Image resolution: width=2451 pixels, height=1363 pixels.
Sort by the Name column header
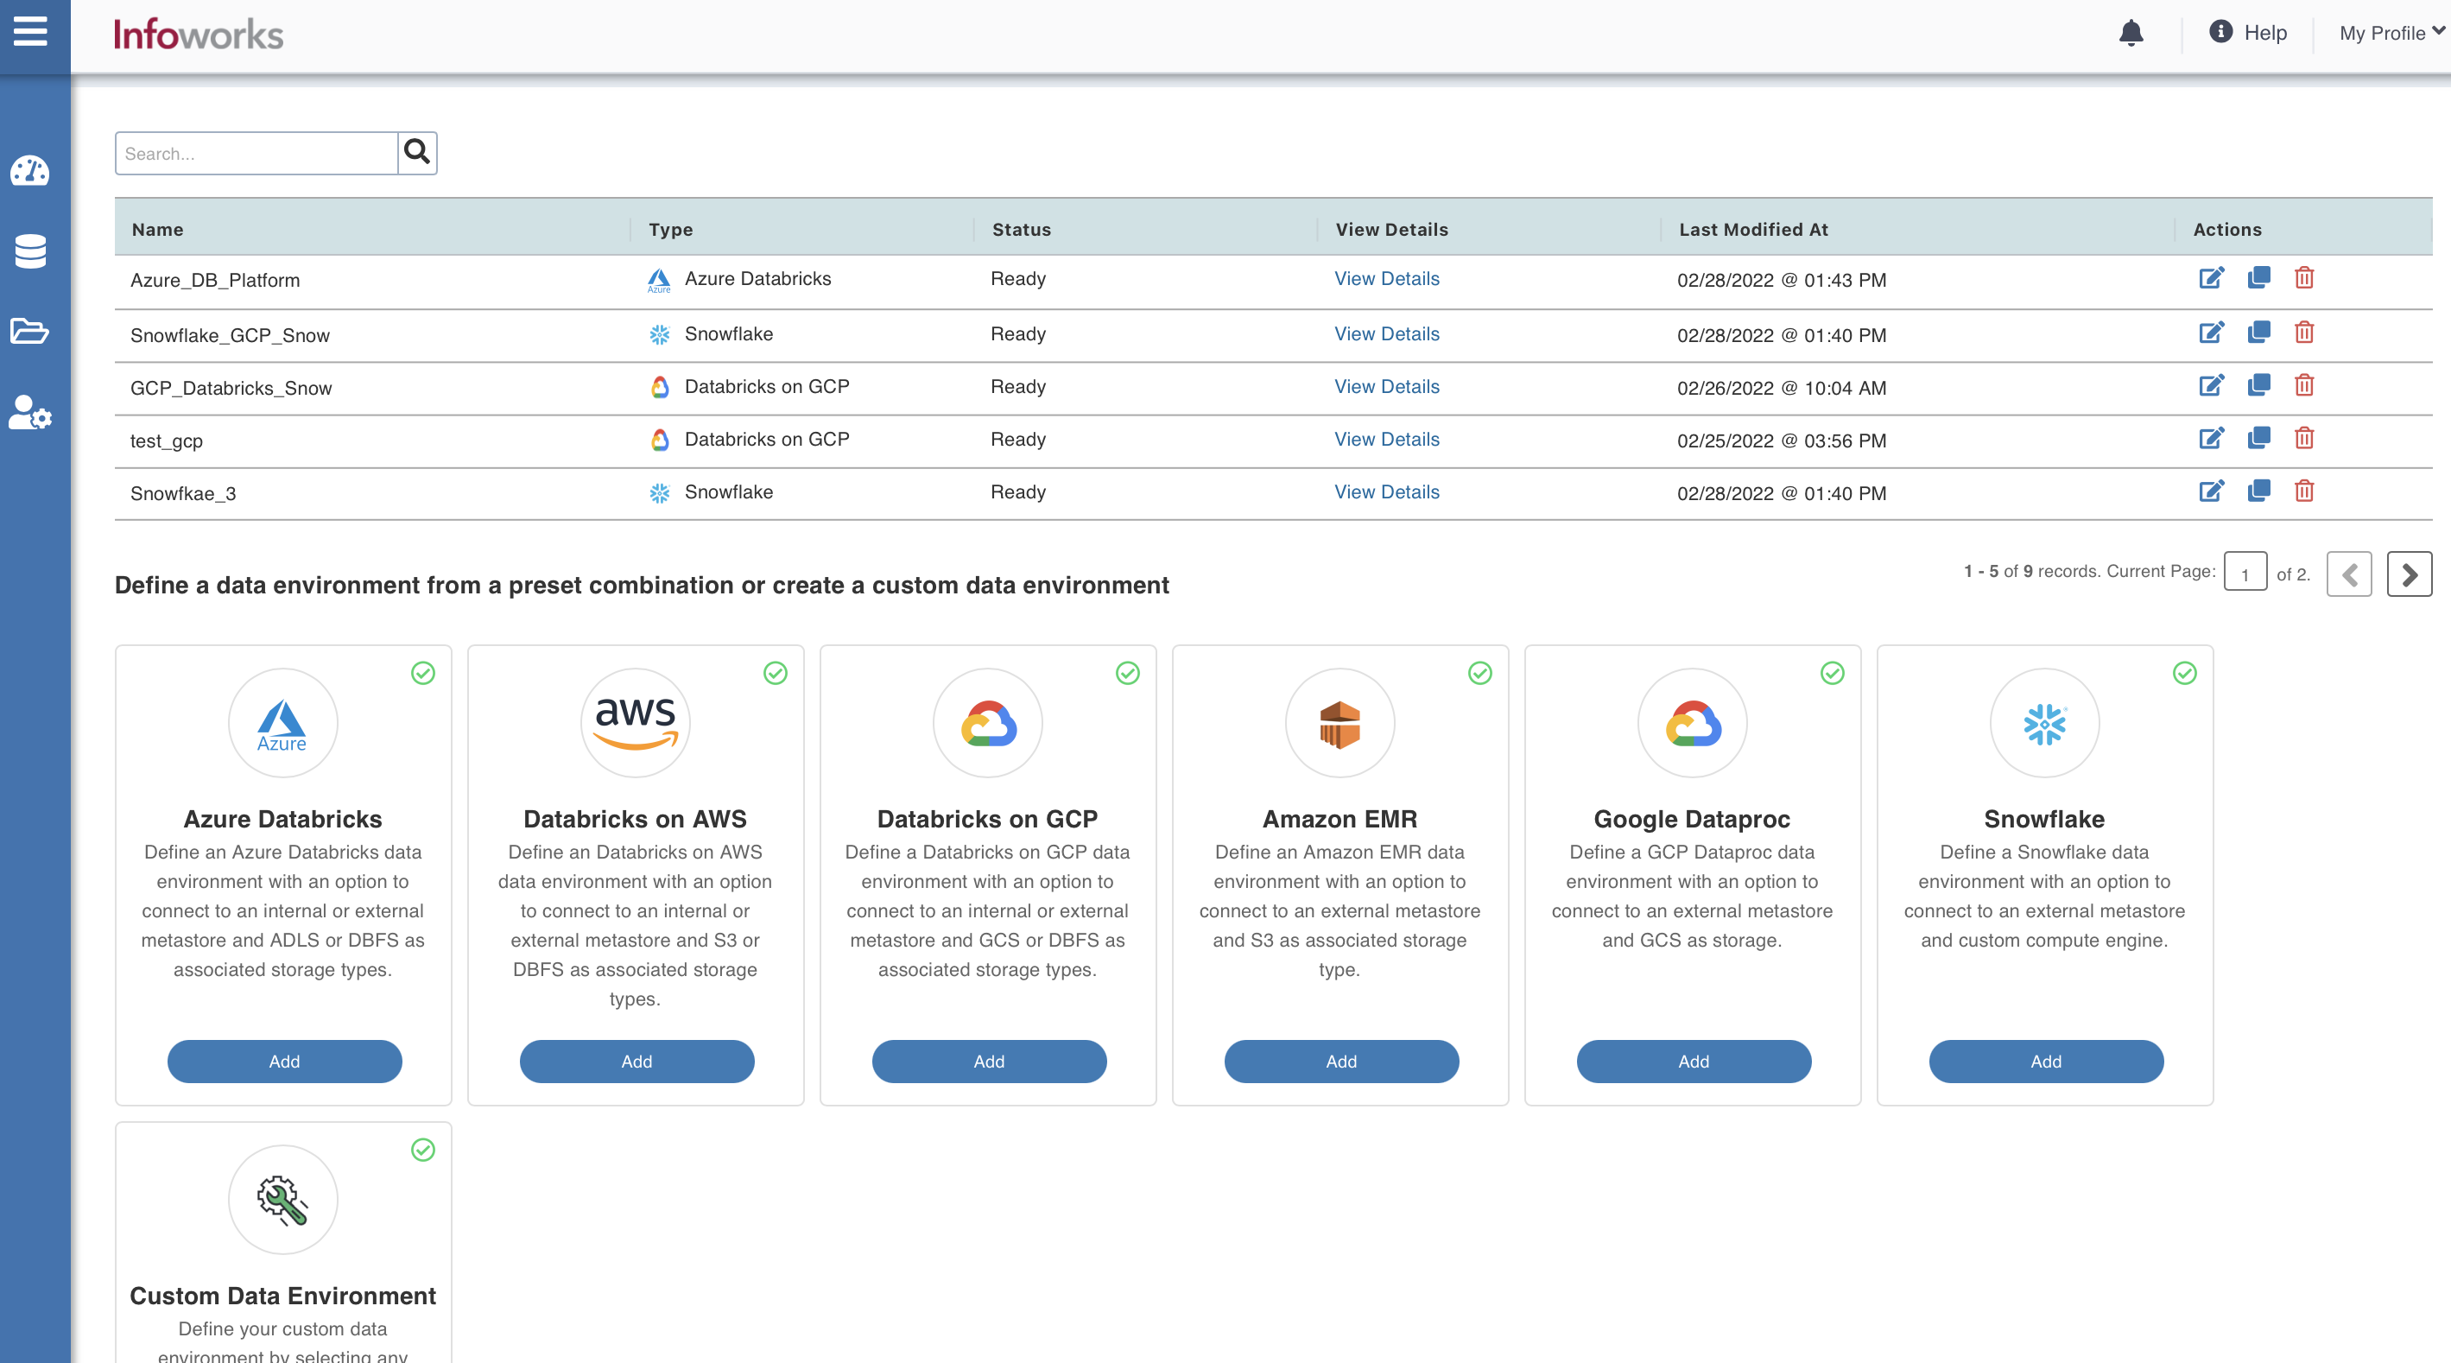pos(158,230)
